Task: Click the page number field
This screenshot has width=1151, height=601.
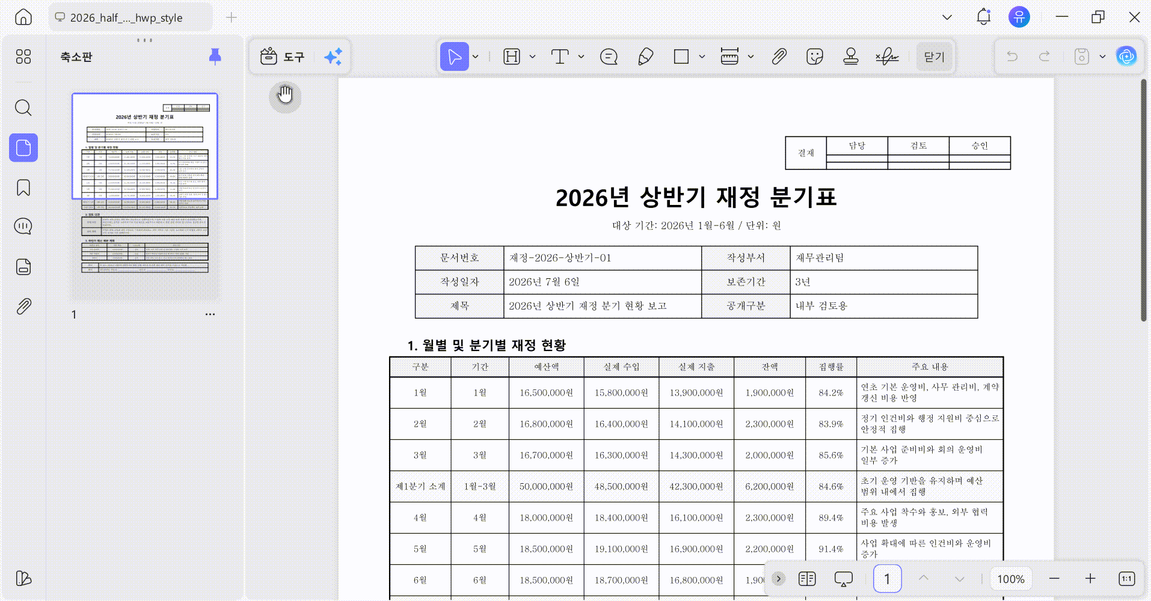Action: (887, 579)
